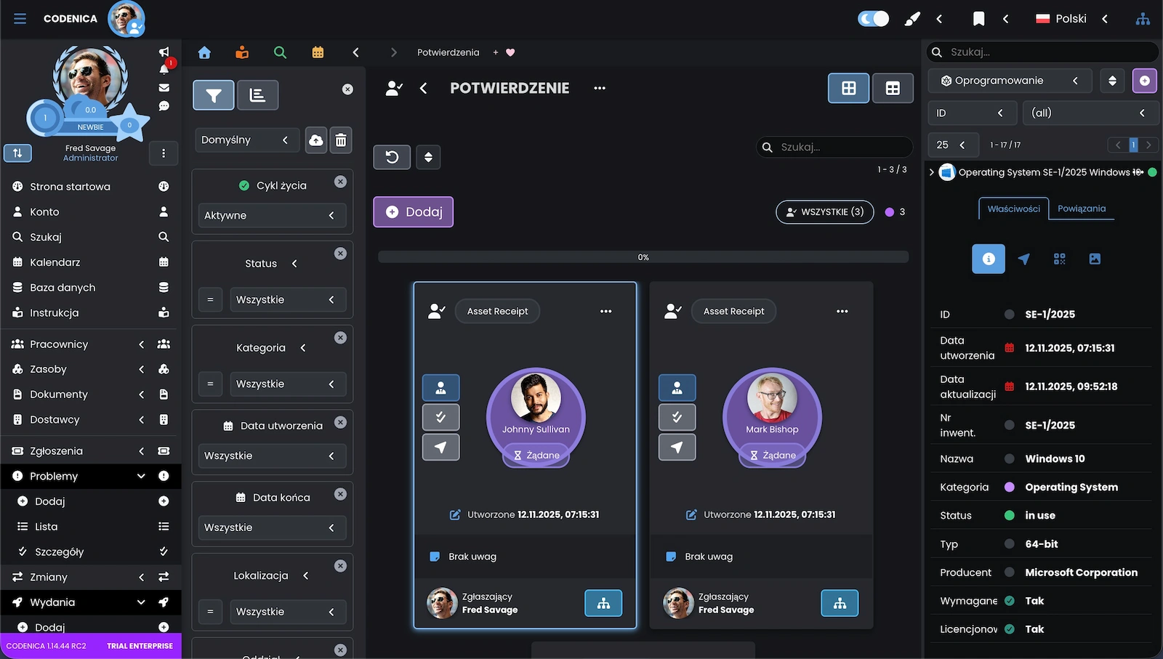
Task: Open the megaphone announcements icon
Action: (x=164, y=52)
